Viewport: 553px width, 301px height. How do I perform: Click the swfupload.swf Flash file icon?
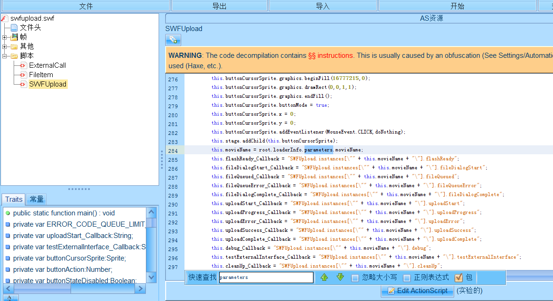5,18
